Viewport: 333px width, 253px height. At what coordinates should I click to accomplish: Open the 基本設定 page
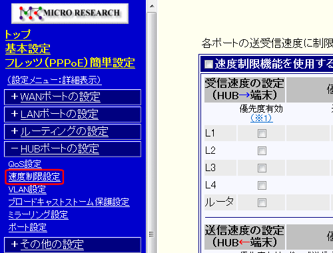[28, 49]
